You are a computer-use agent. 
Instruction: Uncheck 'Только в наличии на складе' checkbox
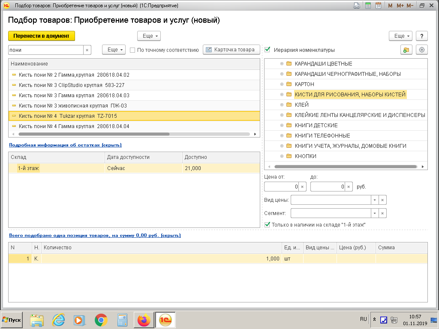point(268,224)
